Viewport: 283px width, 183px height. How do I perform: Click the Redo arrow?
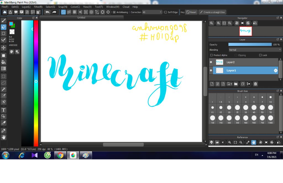click(54, 12)
